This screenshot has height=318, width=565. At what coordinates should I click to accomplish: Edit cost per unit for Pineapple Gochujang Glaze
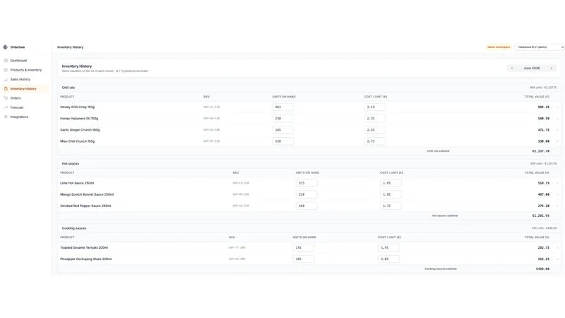(388, 259)
